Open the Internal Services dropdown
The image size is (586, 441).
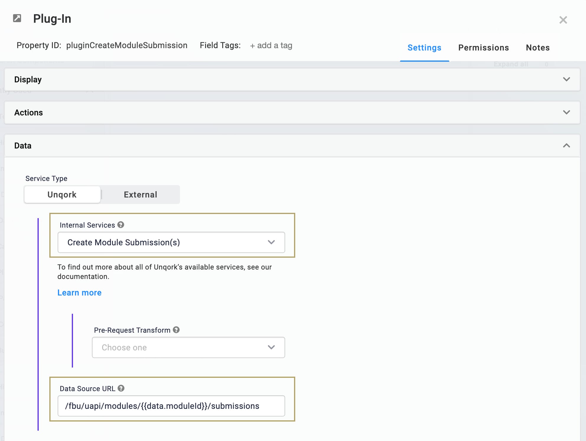pos(171,242)
